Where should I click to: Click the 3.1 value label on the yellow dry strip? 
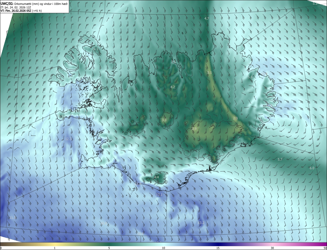coord(209,73)
